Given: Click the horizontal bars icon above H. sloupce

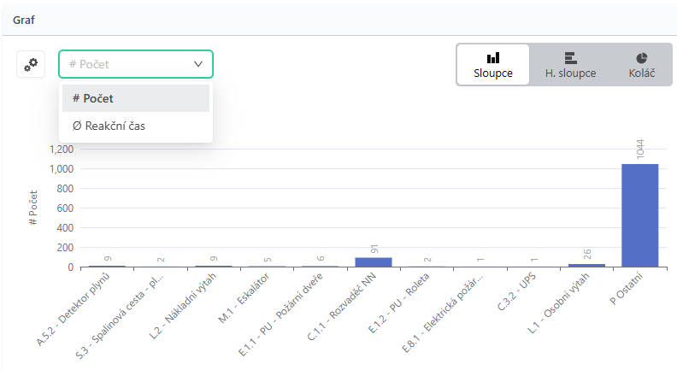Looking at the screenshot, I should coord(570,58).
